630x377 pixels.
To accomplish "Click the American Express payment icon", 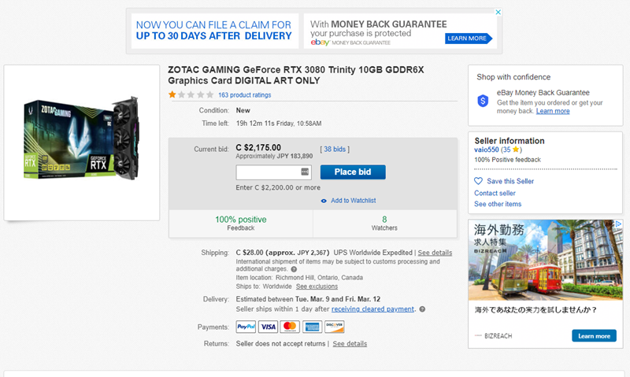I will point(312,327).
